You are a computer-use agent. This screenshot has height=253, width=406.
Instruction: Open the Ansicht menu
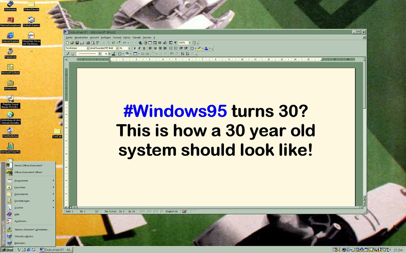click(x=94, y=37)
